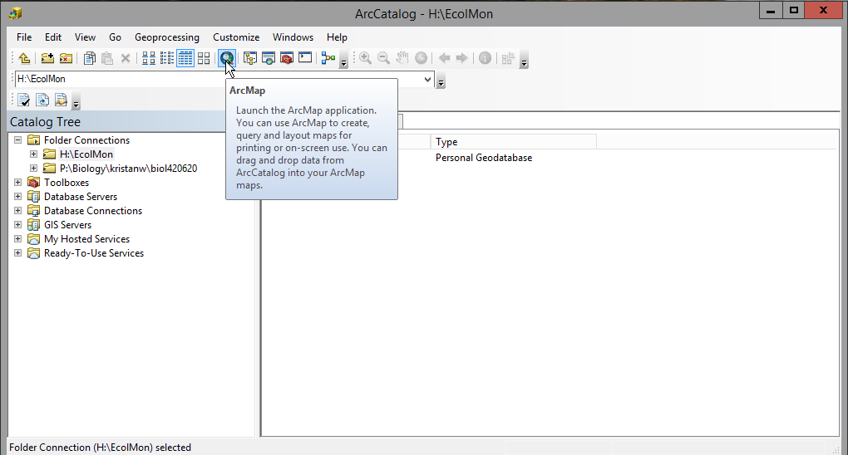Click the Paste toolbar icon
The image size is (848, 455).
107,58
